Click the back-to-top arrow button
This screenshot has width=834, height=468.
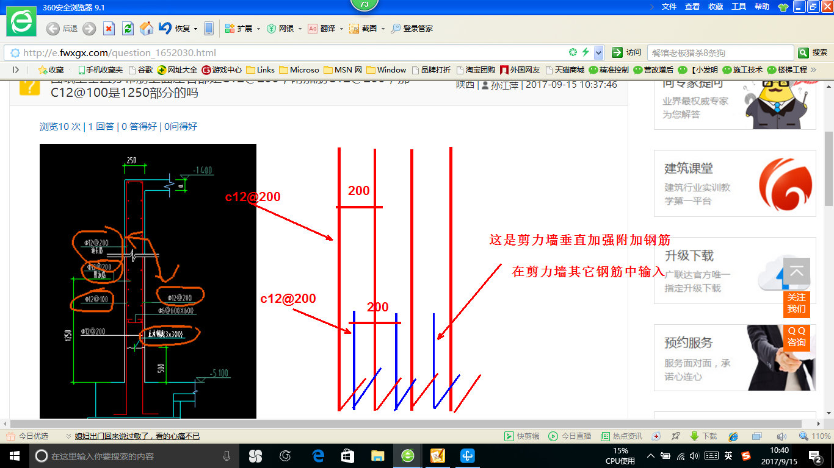(x=796, y=271)
